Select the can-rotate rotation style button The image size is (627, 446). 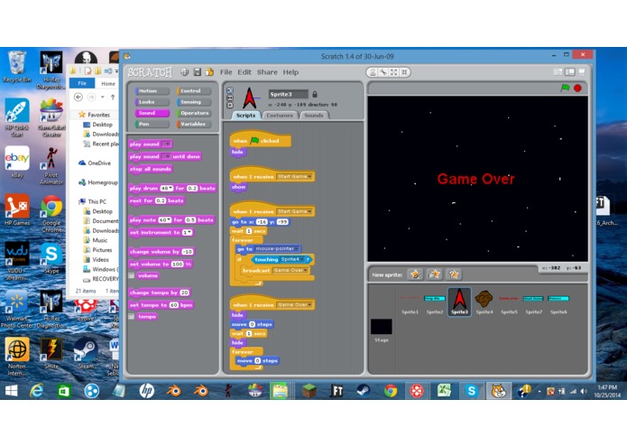(x=230, y=90)
